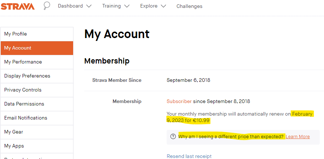Click the question mark help icon

click(173, 136)
